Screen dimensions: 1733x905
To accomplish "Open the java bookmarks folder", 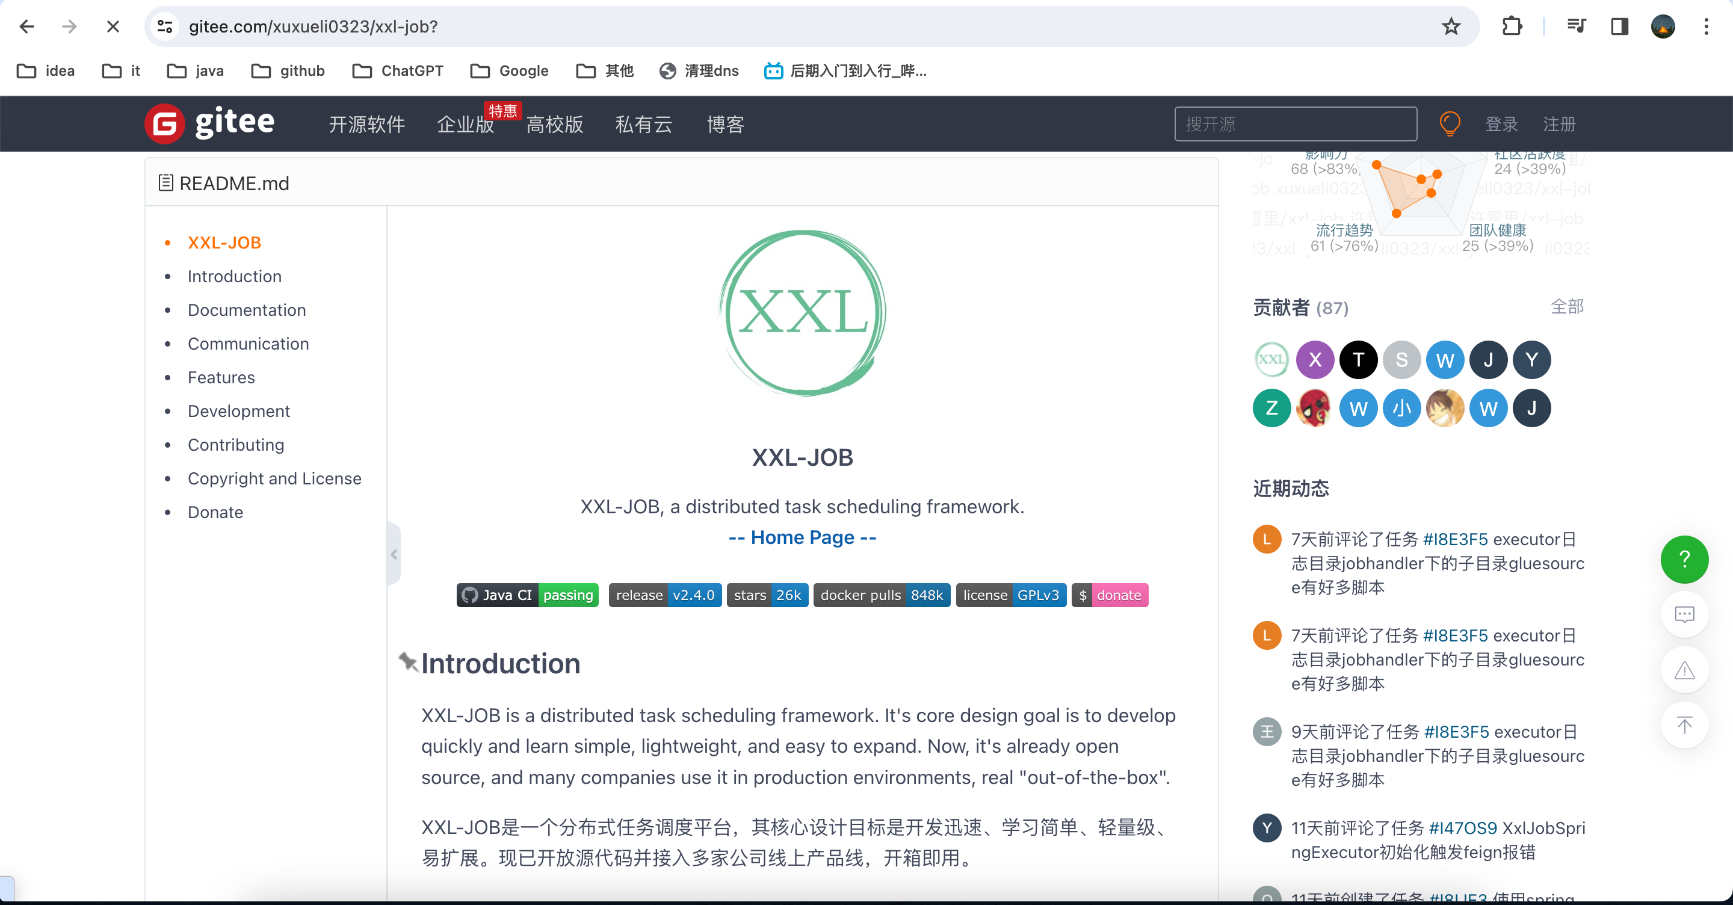I will point(196,70).
